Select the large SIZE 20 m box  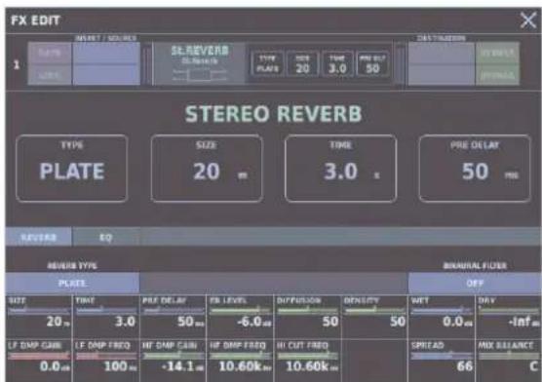point(207,169)
